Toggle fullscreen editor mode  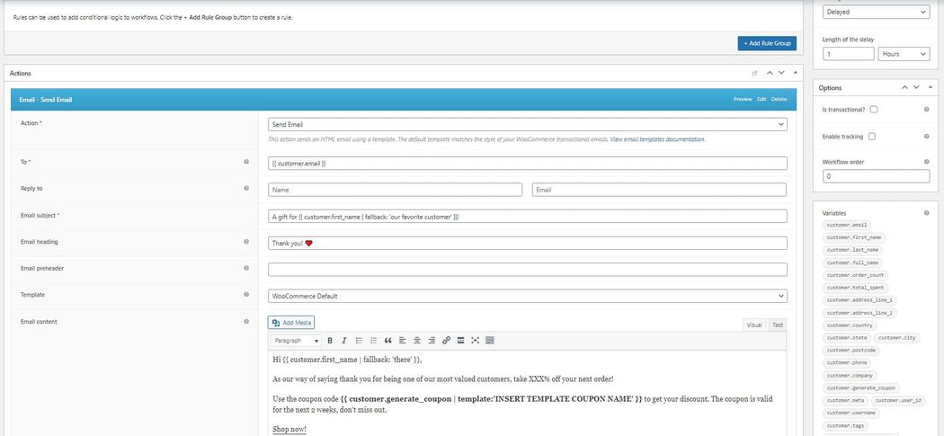(x=475, y=340)
